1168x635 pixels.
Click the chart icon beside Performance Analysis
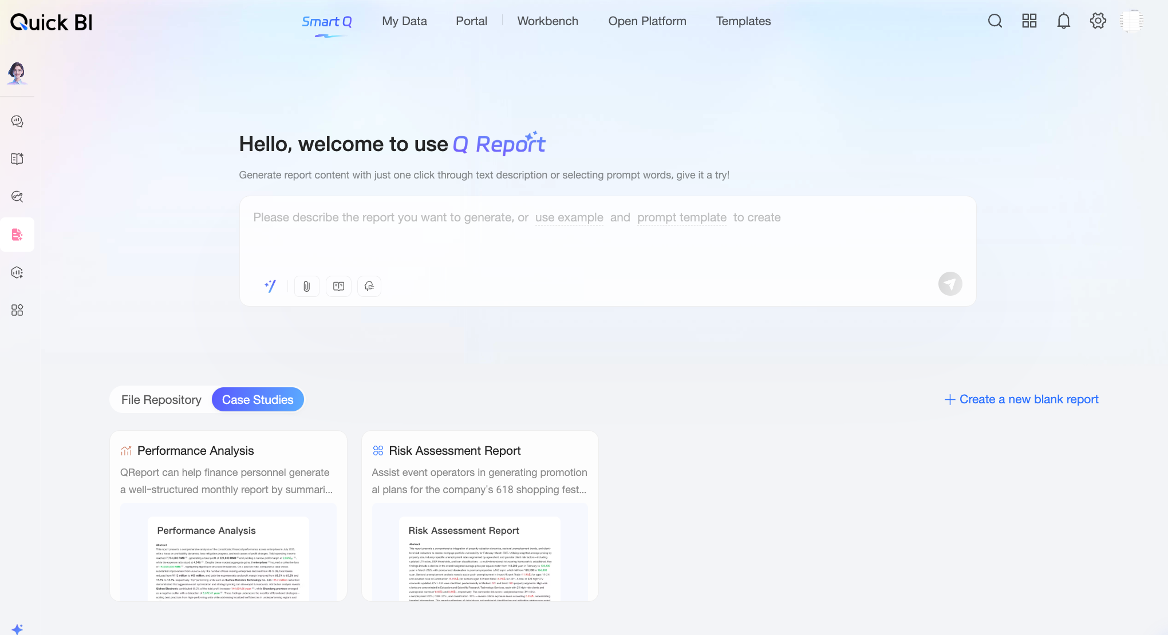coord(127,451)
